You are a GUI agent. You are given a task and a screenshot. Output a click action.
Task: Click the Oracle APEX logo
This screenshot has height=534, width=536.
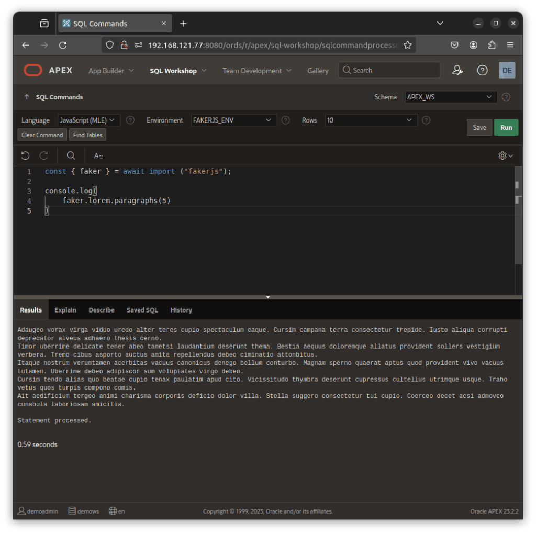pyautogui.click(x=48, y=71)
